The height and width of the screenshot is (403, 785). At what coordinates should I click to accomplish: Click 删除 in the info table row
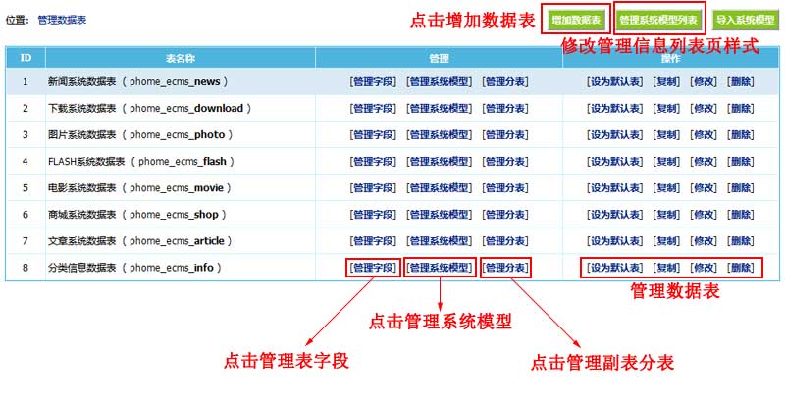pyautogui.click(x=741, y=267)
